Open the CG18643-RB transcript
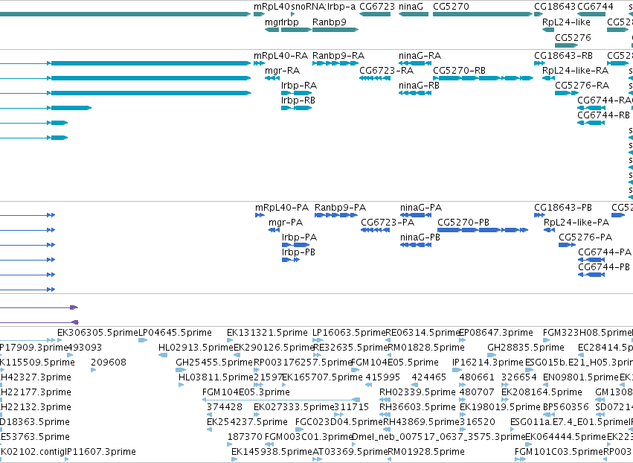Image resolution: width=633 pixels, height=463 pixels. tap(539, 63)
